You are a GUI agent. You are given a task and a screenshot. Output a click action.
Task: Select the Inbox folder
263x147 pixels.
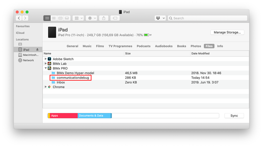pyautogui.click(x=61, y=82)
